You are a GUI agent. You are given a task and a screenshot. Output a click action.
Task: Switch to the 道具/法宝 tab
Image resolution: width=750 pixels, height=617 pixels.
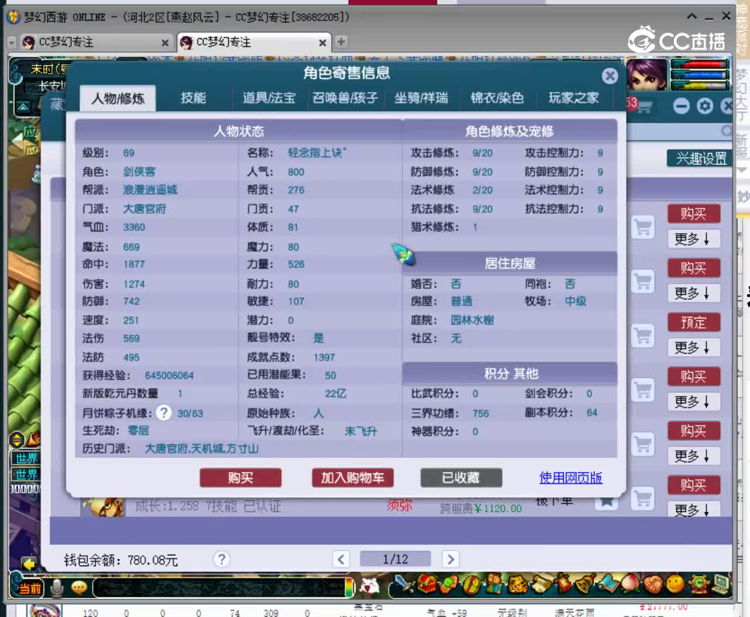click(269, 98)
